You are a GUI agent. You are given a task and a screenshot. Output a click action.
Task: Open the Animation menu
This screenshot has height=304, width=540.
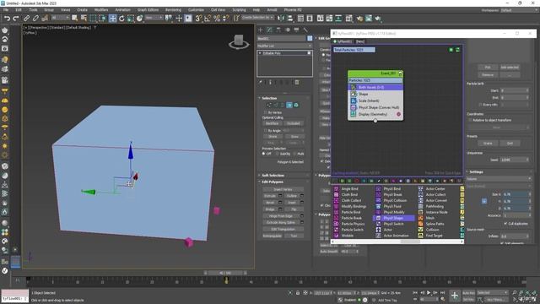(122, 9)
